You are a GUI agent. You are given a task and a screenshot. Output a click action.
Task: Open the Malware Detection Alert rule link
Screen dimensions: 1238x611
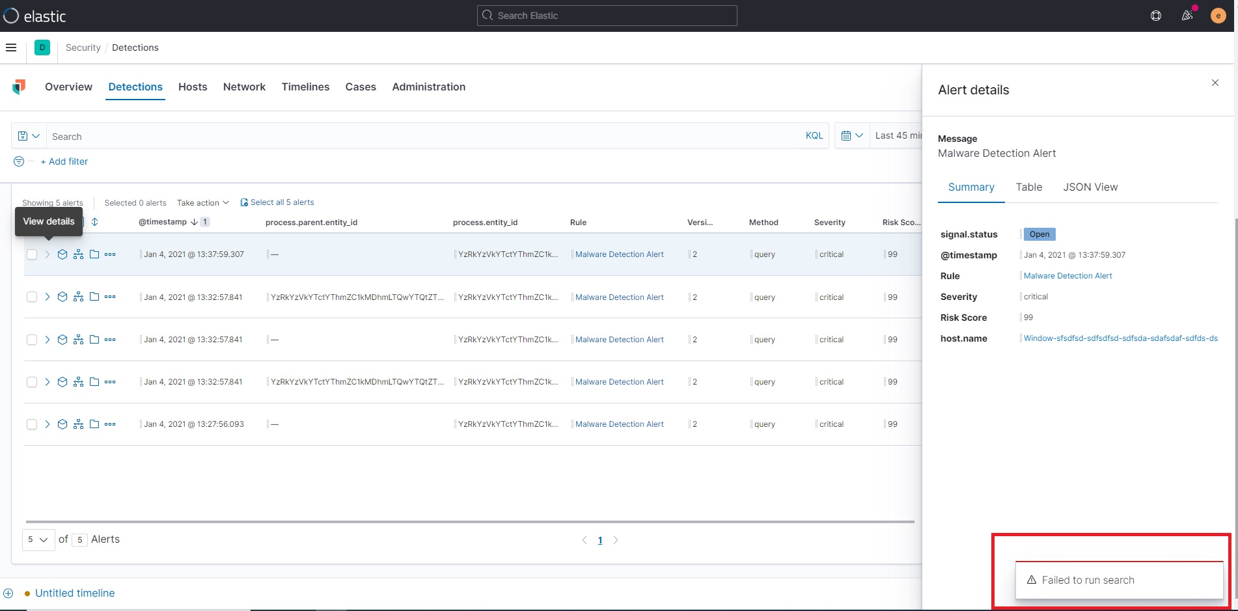(1067, 275)
